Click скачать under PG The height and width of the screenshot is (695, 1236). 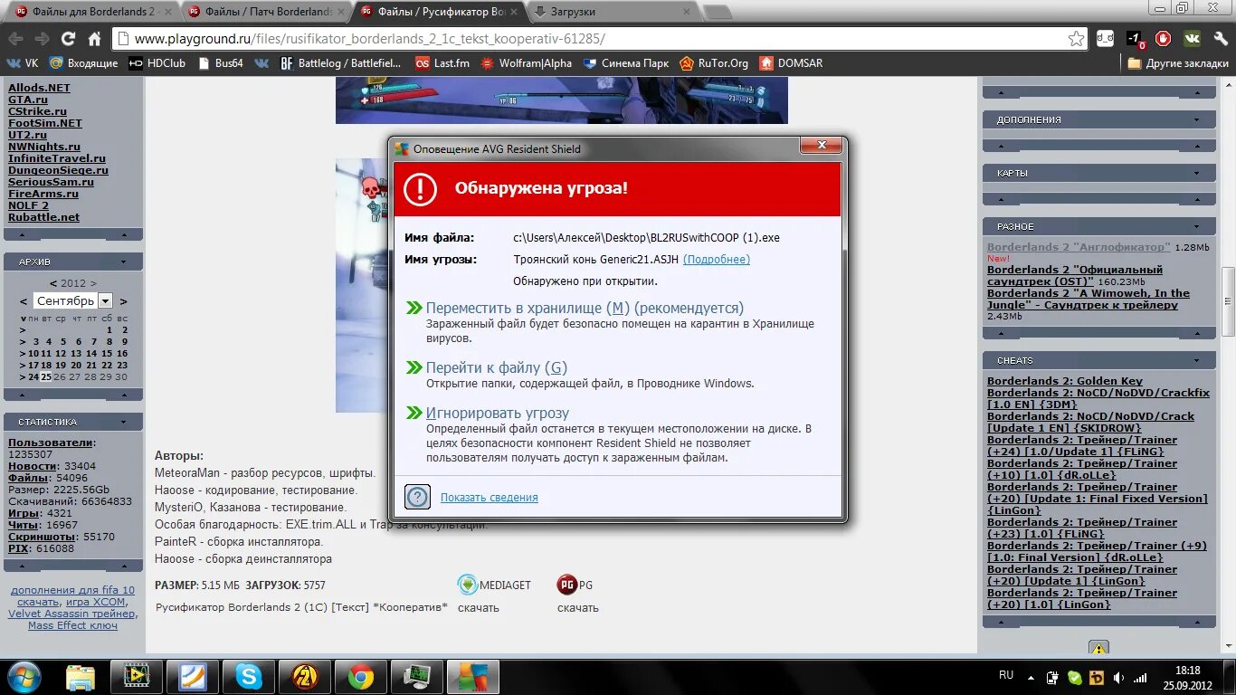[x=577, y=608]
